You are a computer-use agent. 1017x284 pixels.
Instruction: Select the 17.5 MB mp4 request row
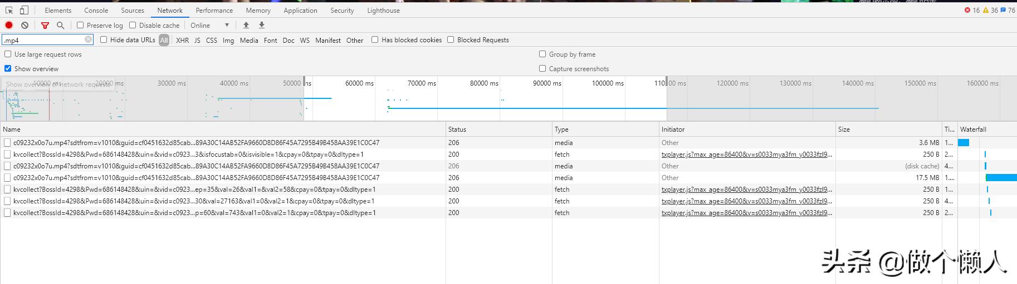508,177
